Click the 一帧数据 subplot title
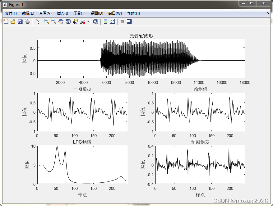This screenshot has height=206, width=273. (x=82, y=89)
